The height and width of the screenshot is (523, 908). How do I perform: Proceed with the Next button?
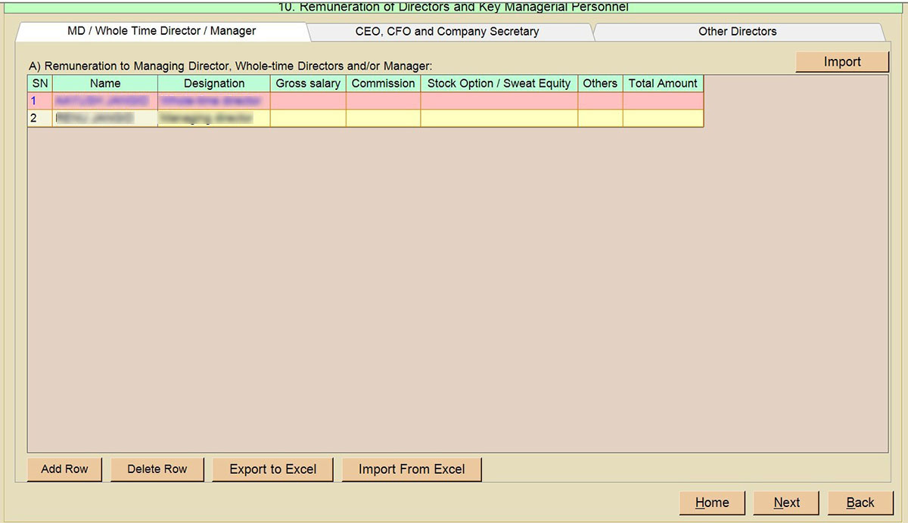(786, 503)
